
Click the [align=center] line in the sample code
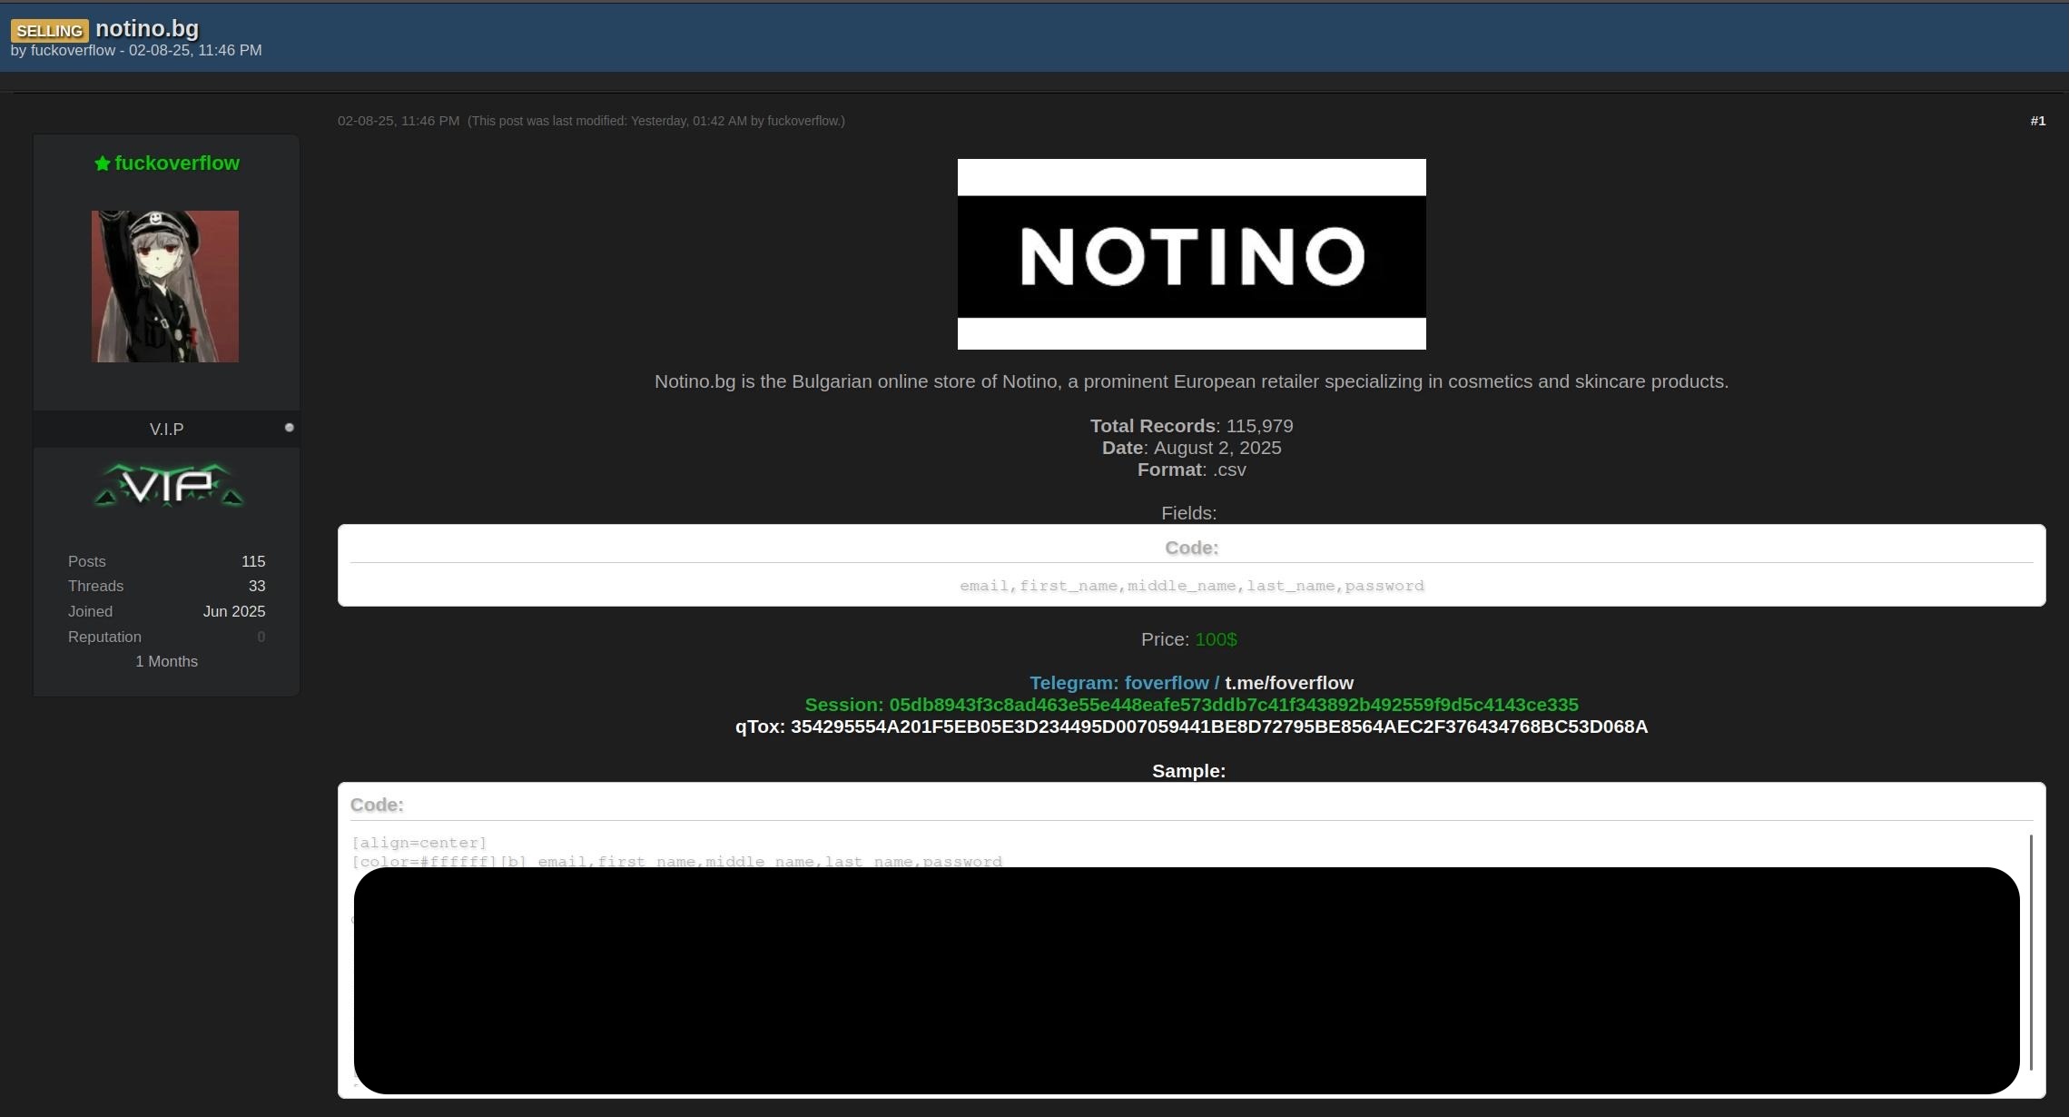[419, 843]
